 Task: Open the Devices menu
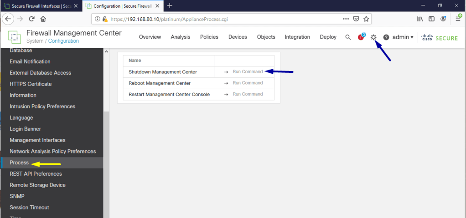(x=238, y=37)
